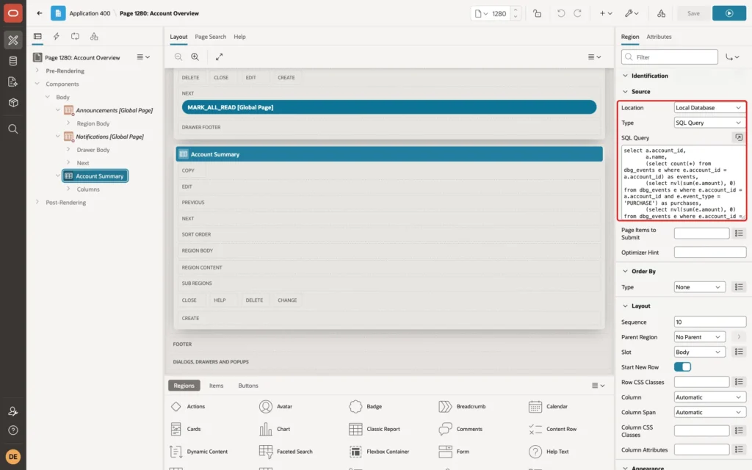Switch to gallery Items tab

pos(216,386)
